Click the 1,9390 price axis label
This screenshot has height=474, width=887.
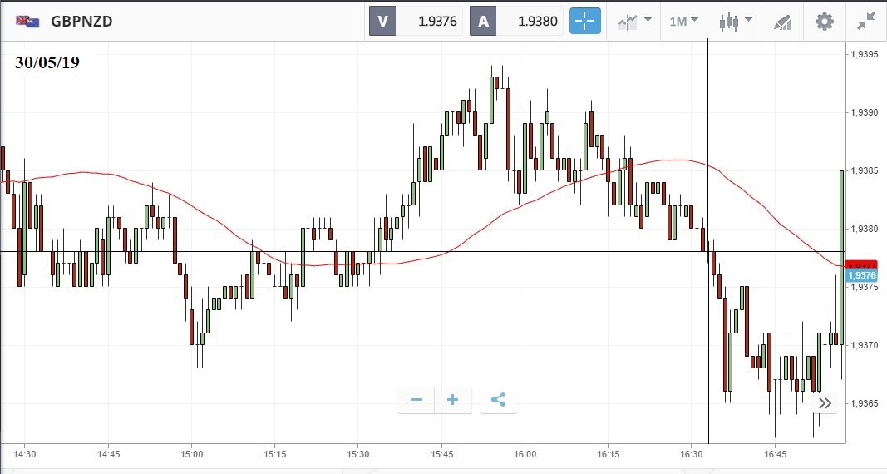point(865,112)
